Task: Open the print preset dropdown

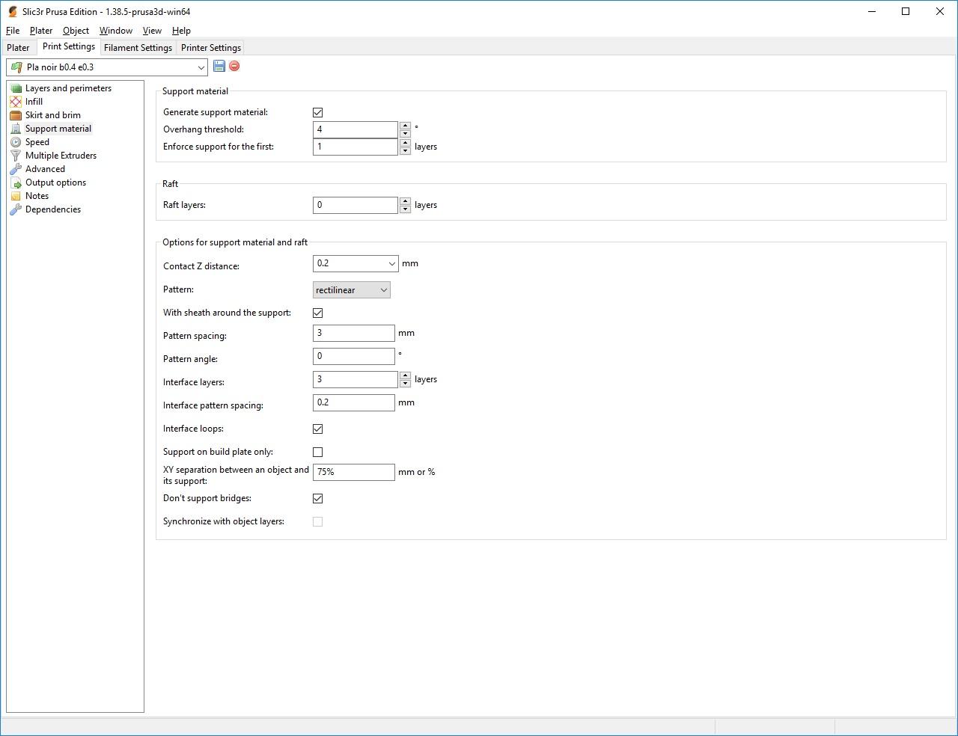Action: tap(201, 67)
